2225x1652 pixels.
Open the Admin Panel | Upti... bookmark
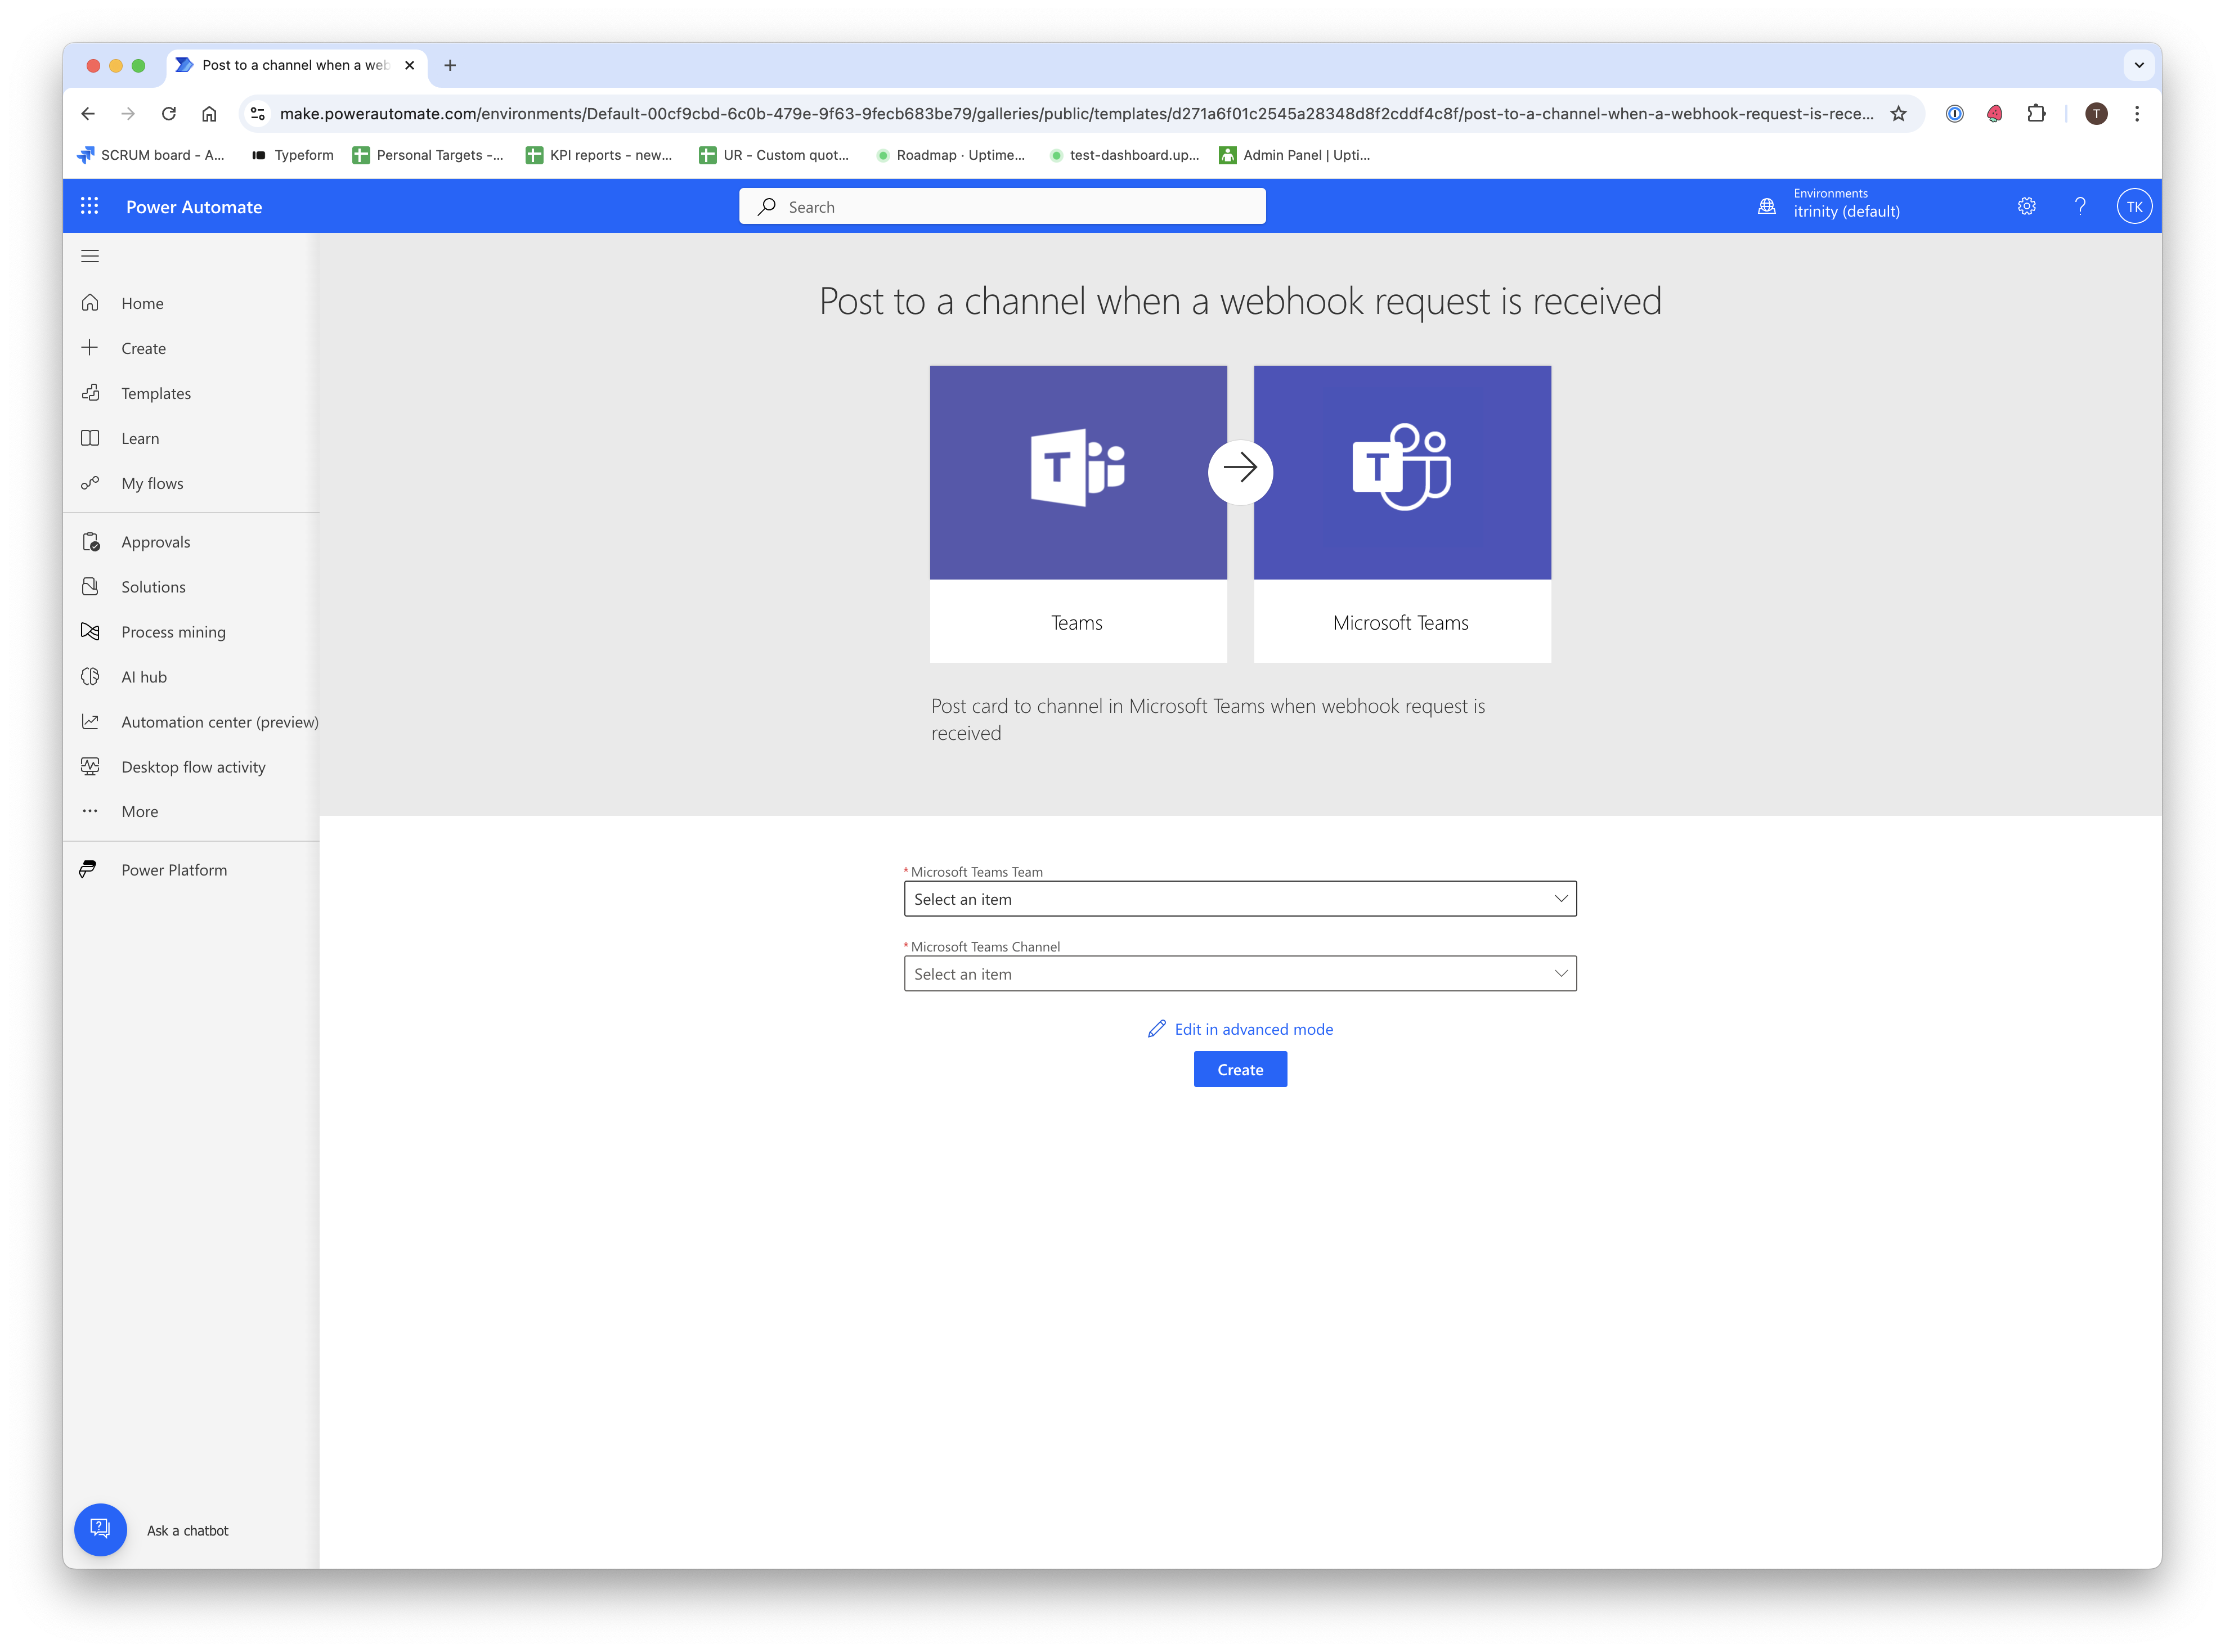(x=1294, y=155)
